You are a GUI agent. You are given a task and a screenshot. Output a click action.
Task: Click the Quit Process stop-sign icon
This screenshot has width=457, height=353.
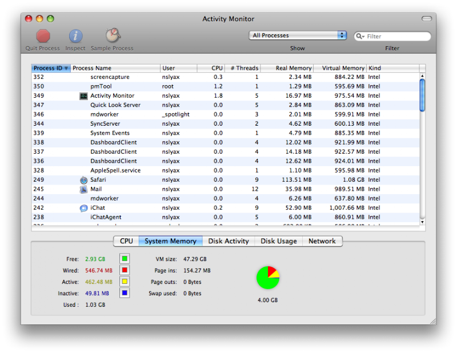(x=43, y=36)
